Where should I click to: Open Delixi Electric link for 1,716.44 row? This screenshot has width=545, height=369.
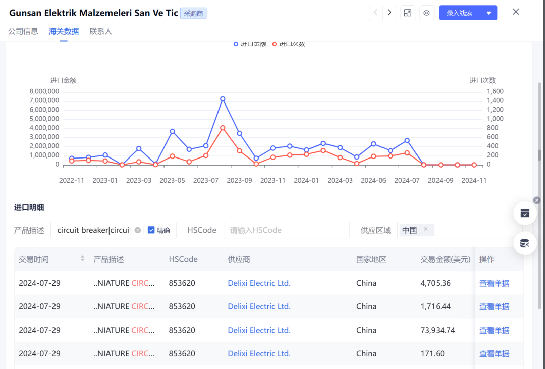259,306
